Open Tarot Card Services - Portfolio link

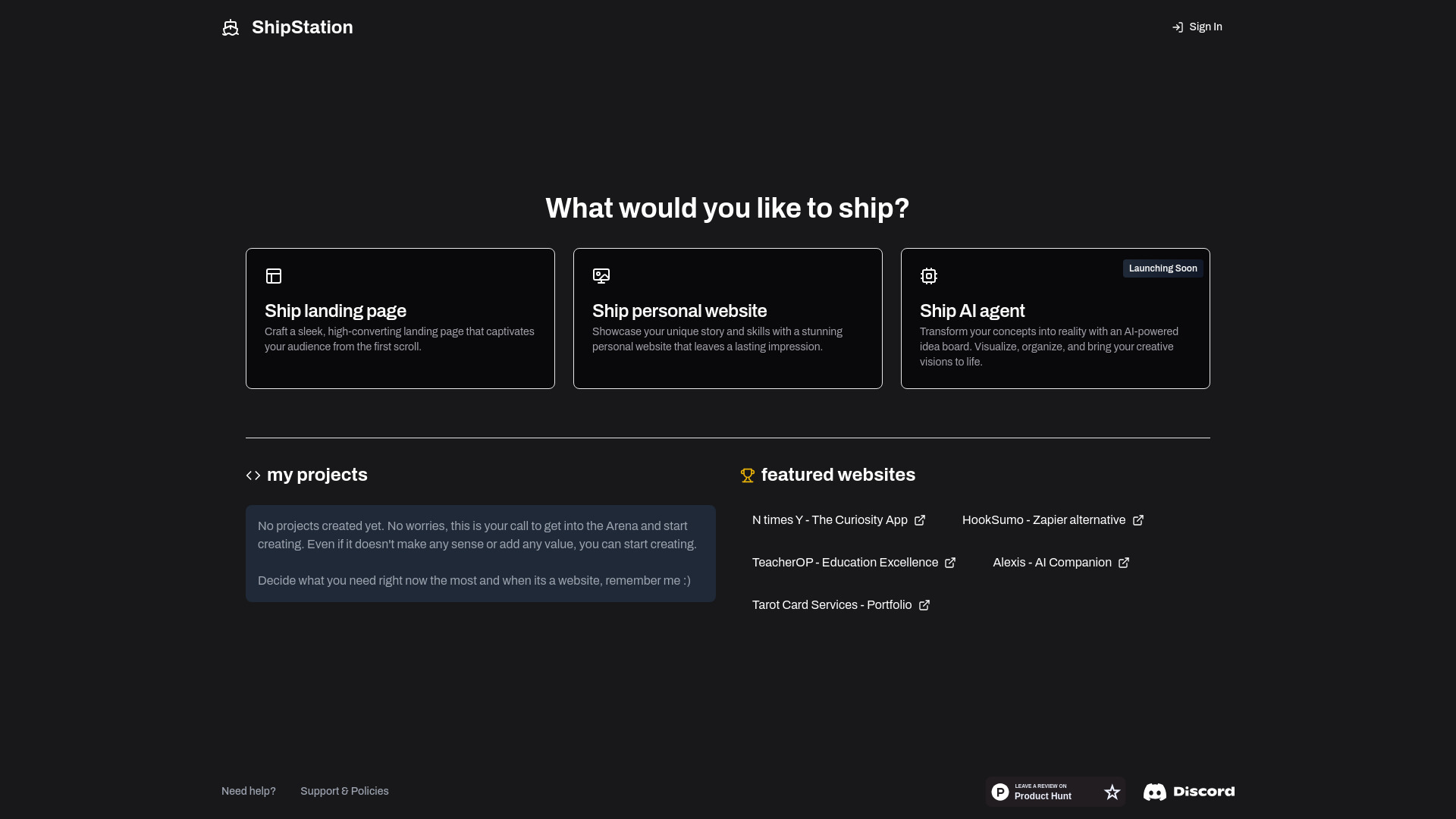coord(841,605)
